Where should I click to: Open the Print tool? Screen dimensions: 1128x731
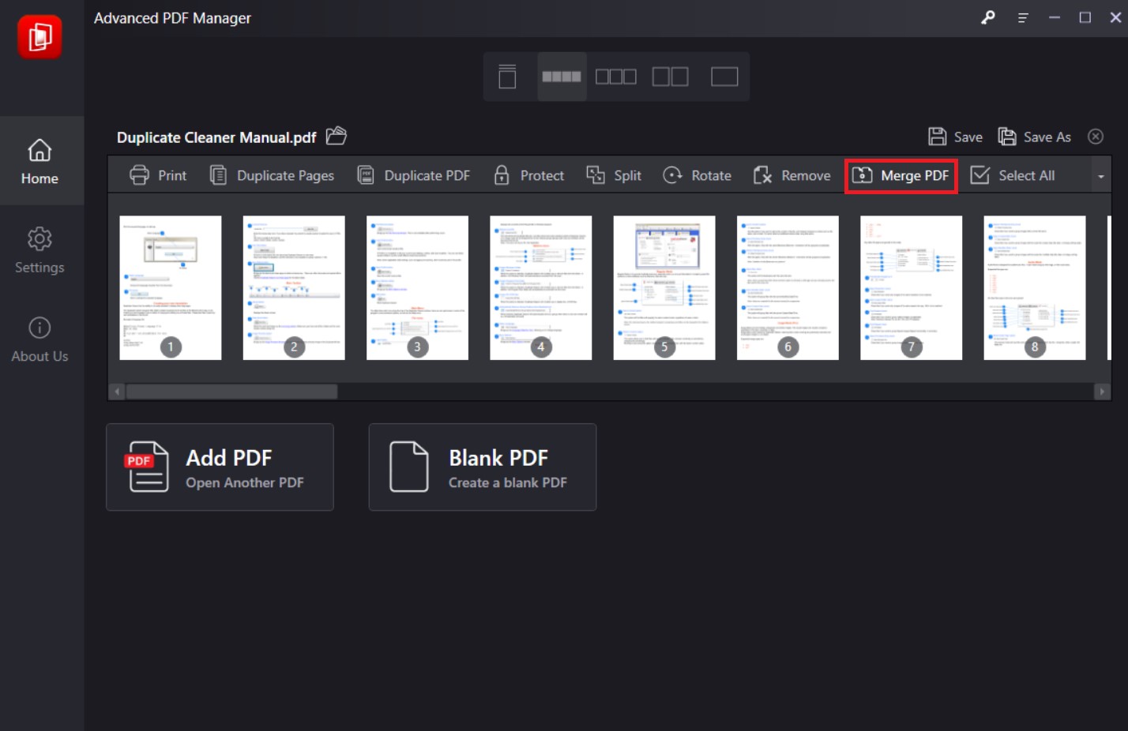(159, 175)
